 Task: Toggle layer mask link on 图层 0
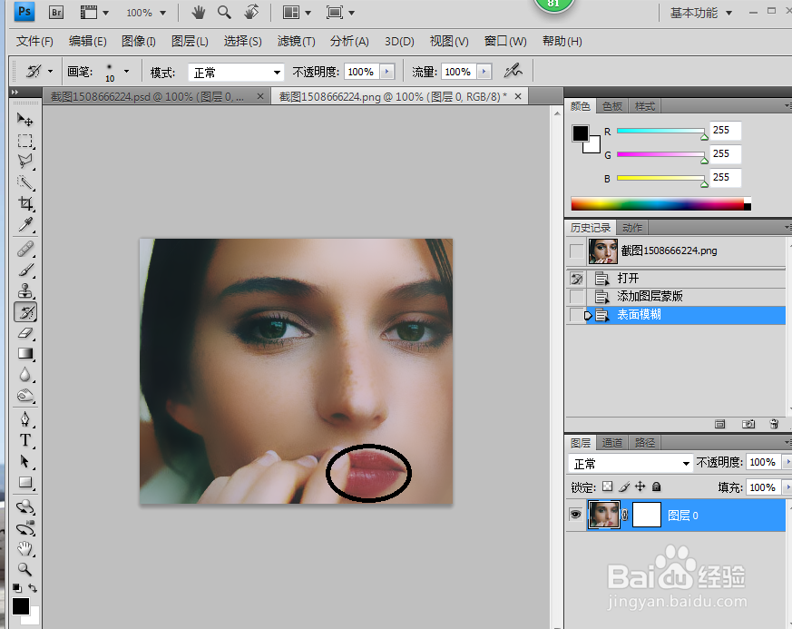click(625, 515)
